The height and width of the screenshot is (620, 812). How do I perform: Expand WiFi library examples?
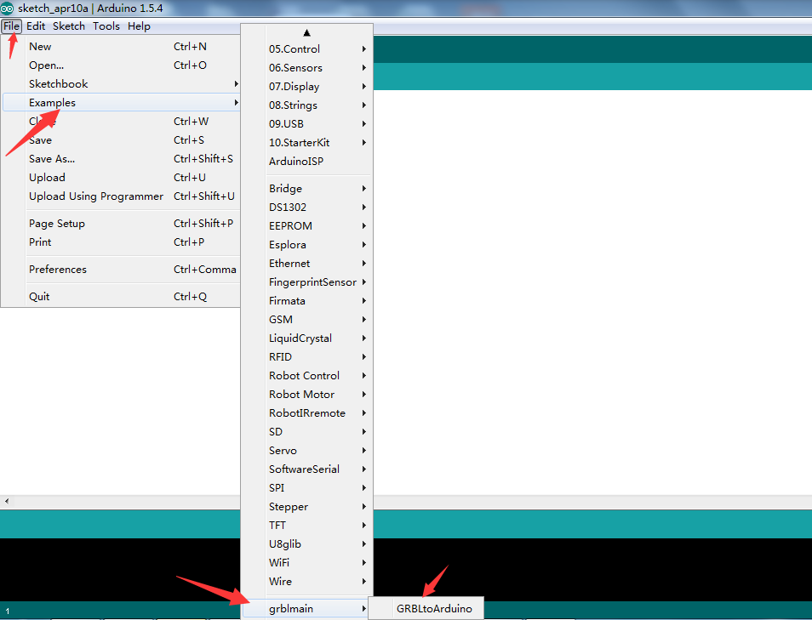coord(307,562)
